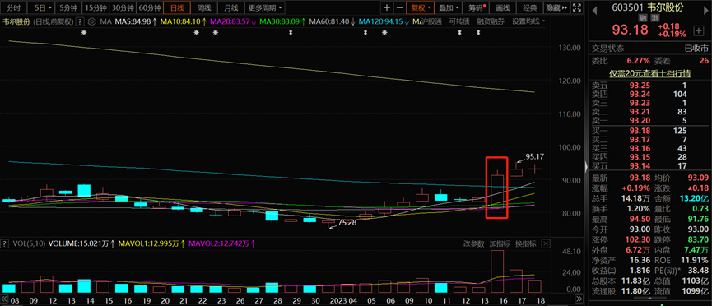Click the 卖四 93.24 order row
712x306 pixels.
pyautogui.click(x=649, y=94)
